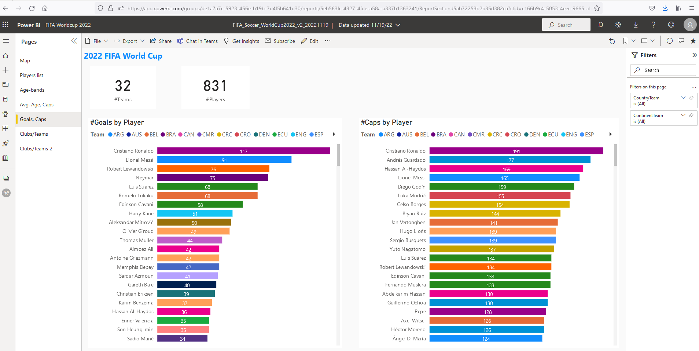Open settings gear in Power BI header

coord(618,25)
